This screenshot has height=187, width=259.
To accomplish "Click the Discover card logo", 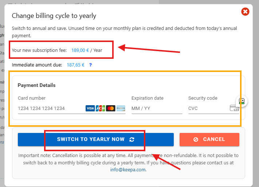I will tap(121, 108).
